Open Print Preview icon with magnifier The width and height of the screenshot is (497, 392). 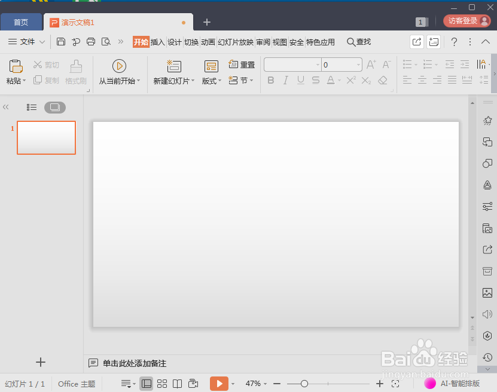point(106,41)
